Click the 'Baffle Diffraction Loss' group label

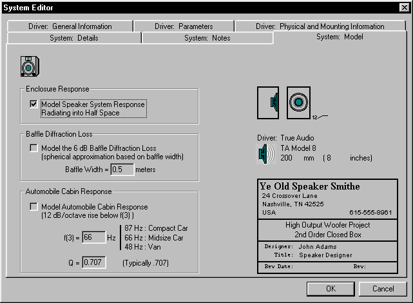(59, 134)
